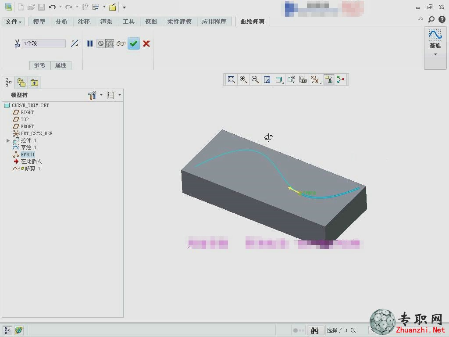
Task: Open the Redo history dropdown arrow
Action: tap(77, 7)
